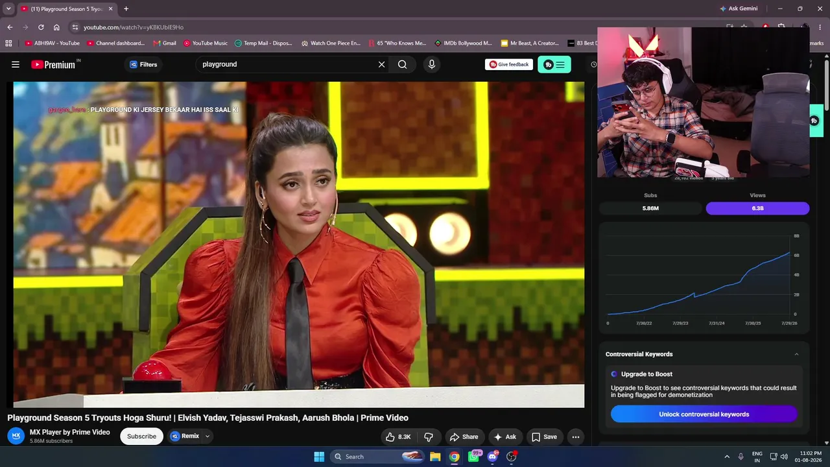Subscribe to MX Player by Prime Video
830x467 pixels.
click(141, 437)
